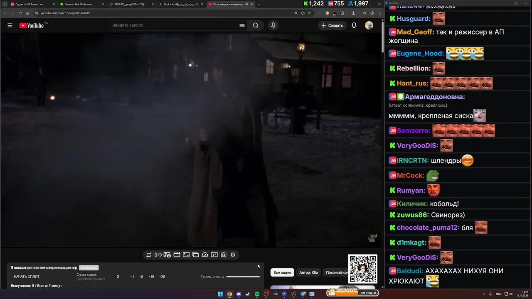Open clock showing 19:20 in taskbar
532x299 pixels.
tap(522, 294)
